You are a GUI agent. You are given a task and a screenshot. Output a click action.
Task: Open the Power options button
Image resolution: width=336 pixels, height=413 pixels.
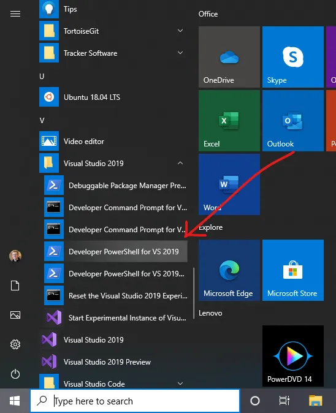[15, 374]
